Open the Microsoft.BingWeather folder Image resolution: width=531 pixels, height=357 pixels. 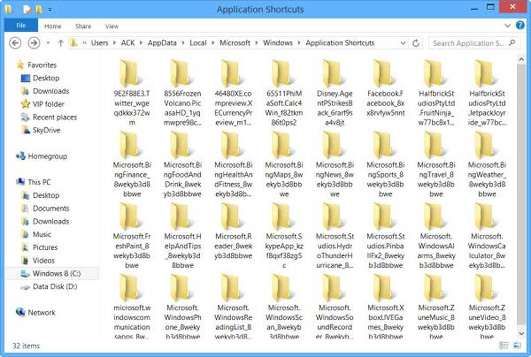(x=487, y=164)
